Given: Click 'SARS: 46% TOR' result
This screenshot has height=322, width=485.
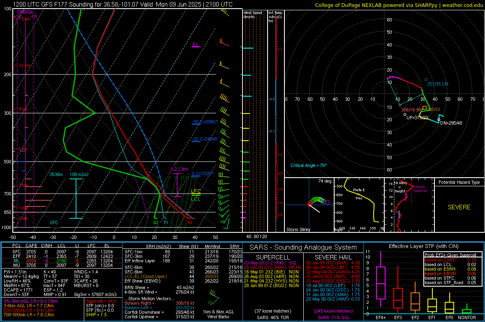Looking at the screenshot, I should (x=273, y=317).
